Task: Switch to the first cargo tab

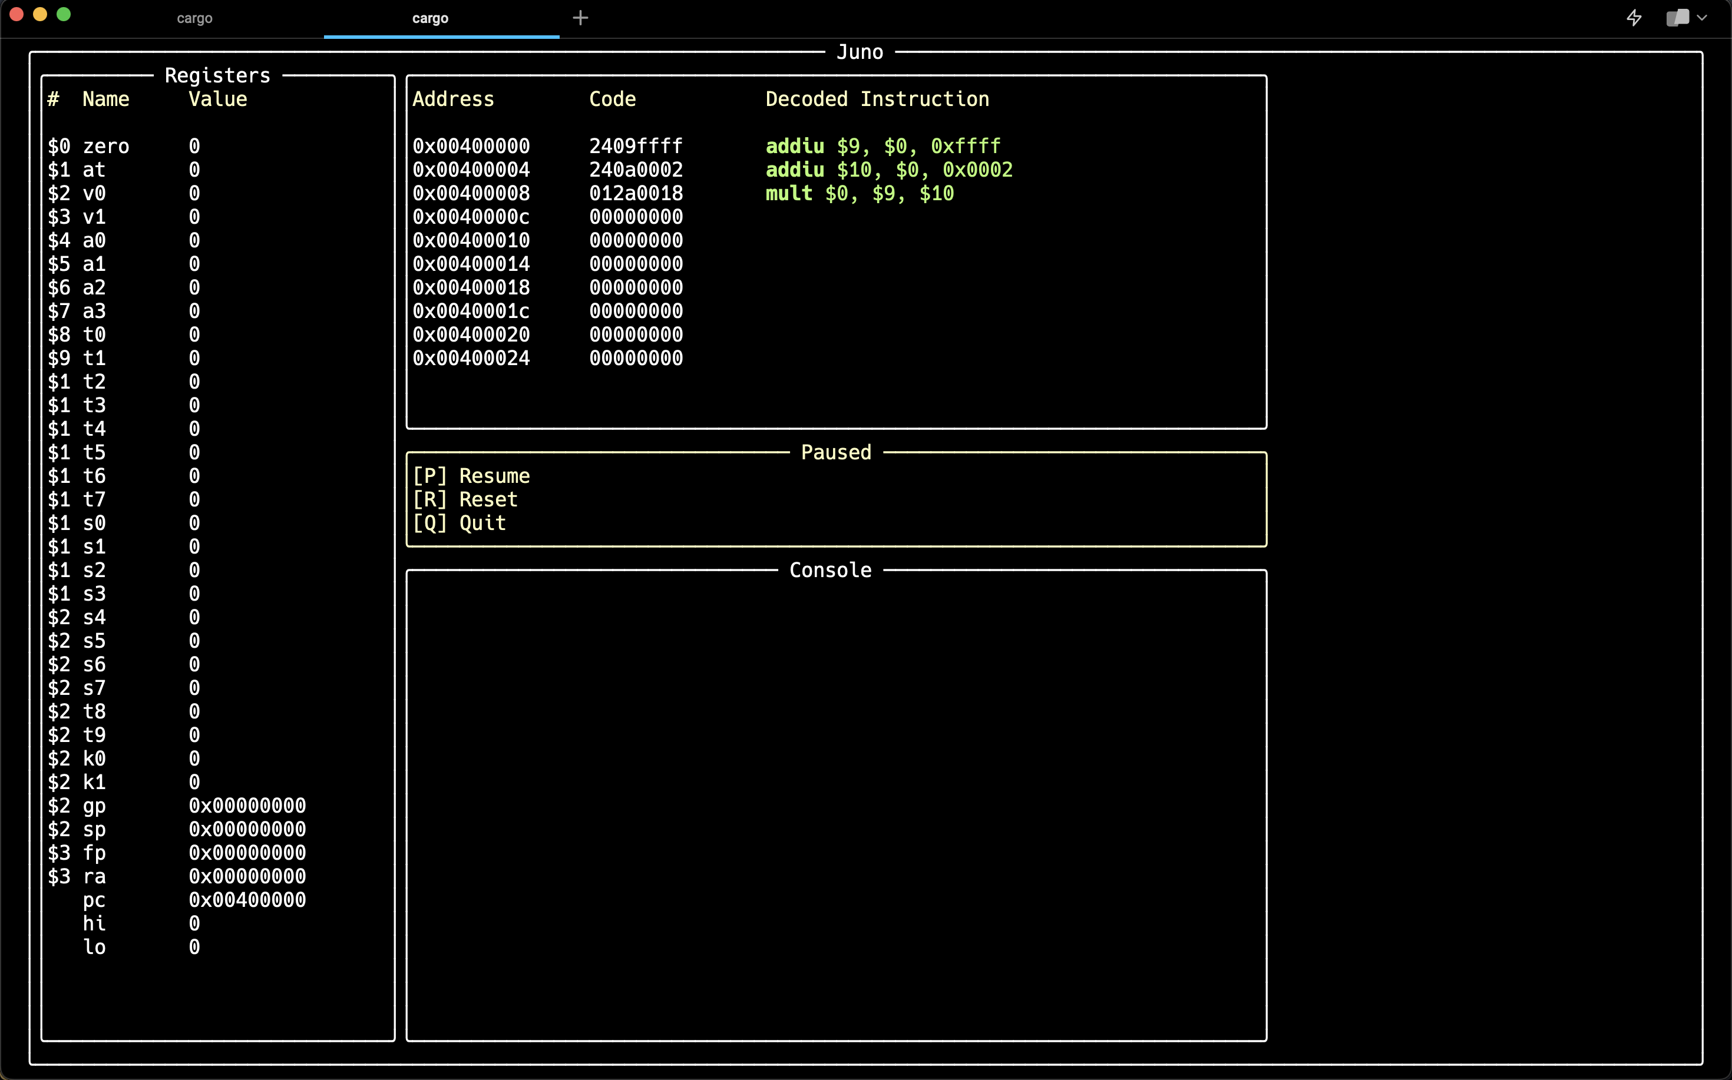Action: 194,19
